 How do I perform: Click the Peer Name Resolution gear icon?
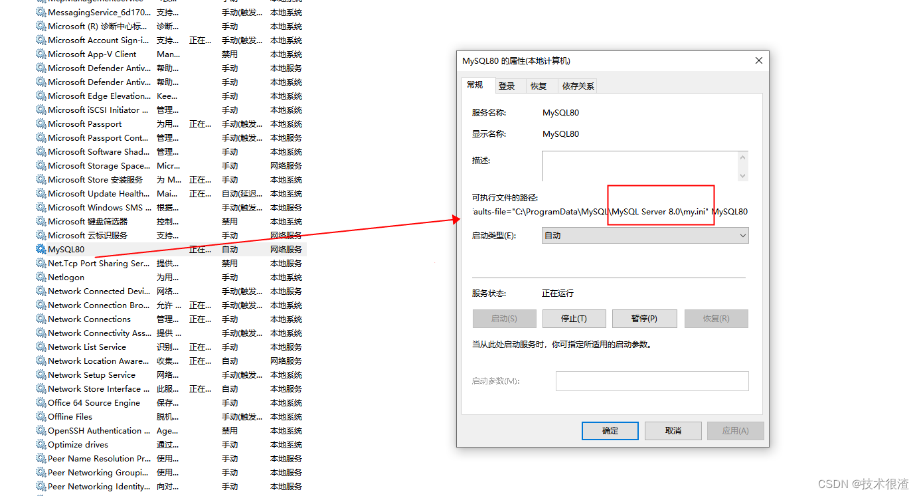coord(41,459)
